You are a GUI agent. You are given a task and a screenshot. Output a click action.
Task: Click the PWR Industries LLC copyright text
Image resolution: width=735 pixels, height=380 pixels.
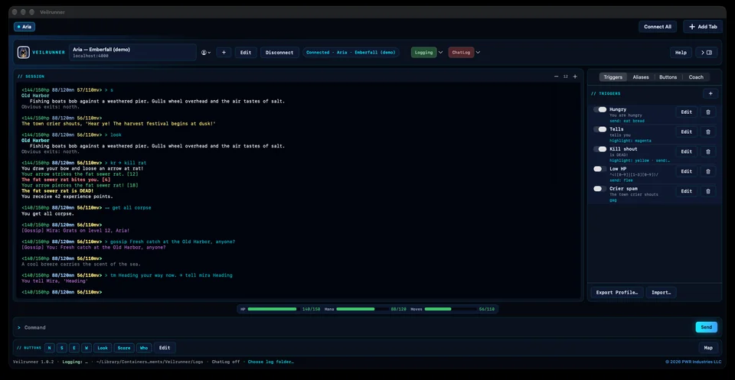(x=694, y=362)
